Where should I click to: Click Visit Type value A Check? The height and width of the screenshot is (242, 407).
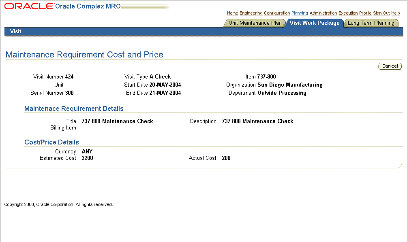click(x=160, y=77)
